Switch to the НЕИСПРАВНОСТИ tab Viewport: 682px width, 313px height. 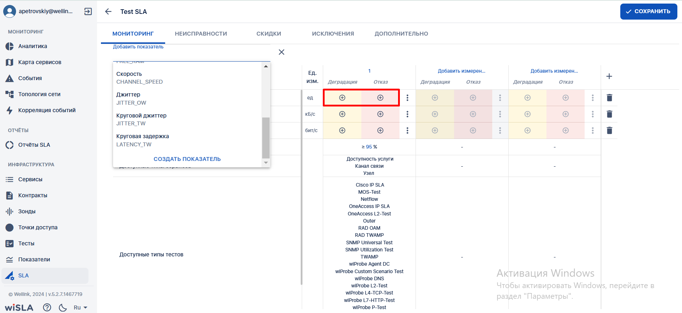pos(201,34)
